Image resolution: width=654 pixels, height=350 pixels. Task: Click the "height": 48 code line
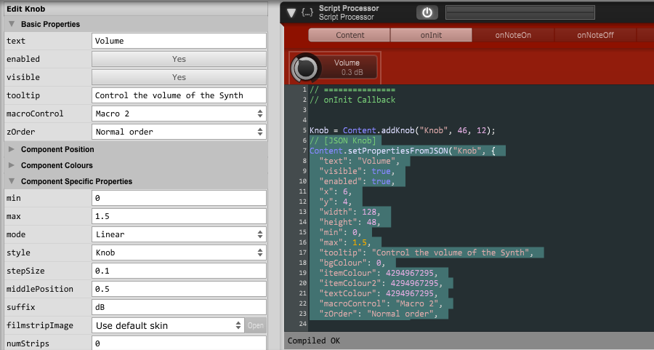[350, 222]
